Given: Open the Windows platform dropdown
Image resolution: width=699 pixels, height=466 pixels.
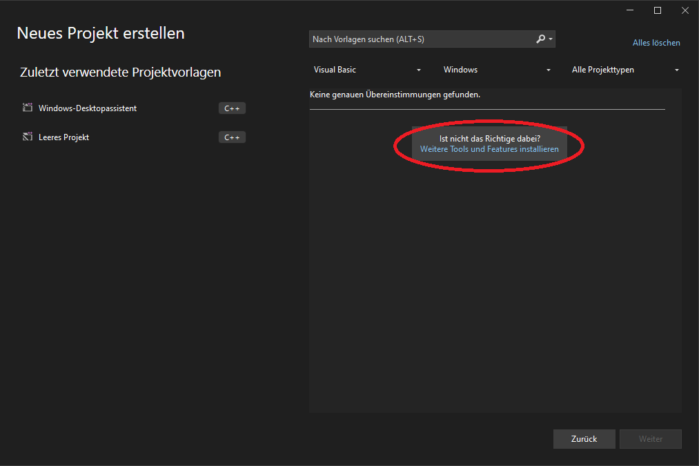Looking at the screenshot, I should pos(497,70).
